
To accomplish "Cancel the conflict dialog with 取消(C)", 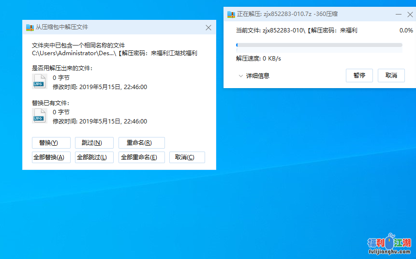I will point(187,157).
